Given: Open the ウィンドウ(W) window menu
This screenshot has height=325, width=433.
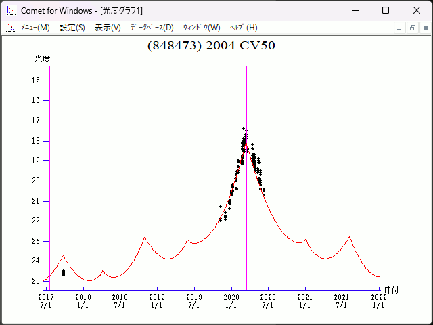Looking at the screenshot, I should pos(202,28).
